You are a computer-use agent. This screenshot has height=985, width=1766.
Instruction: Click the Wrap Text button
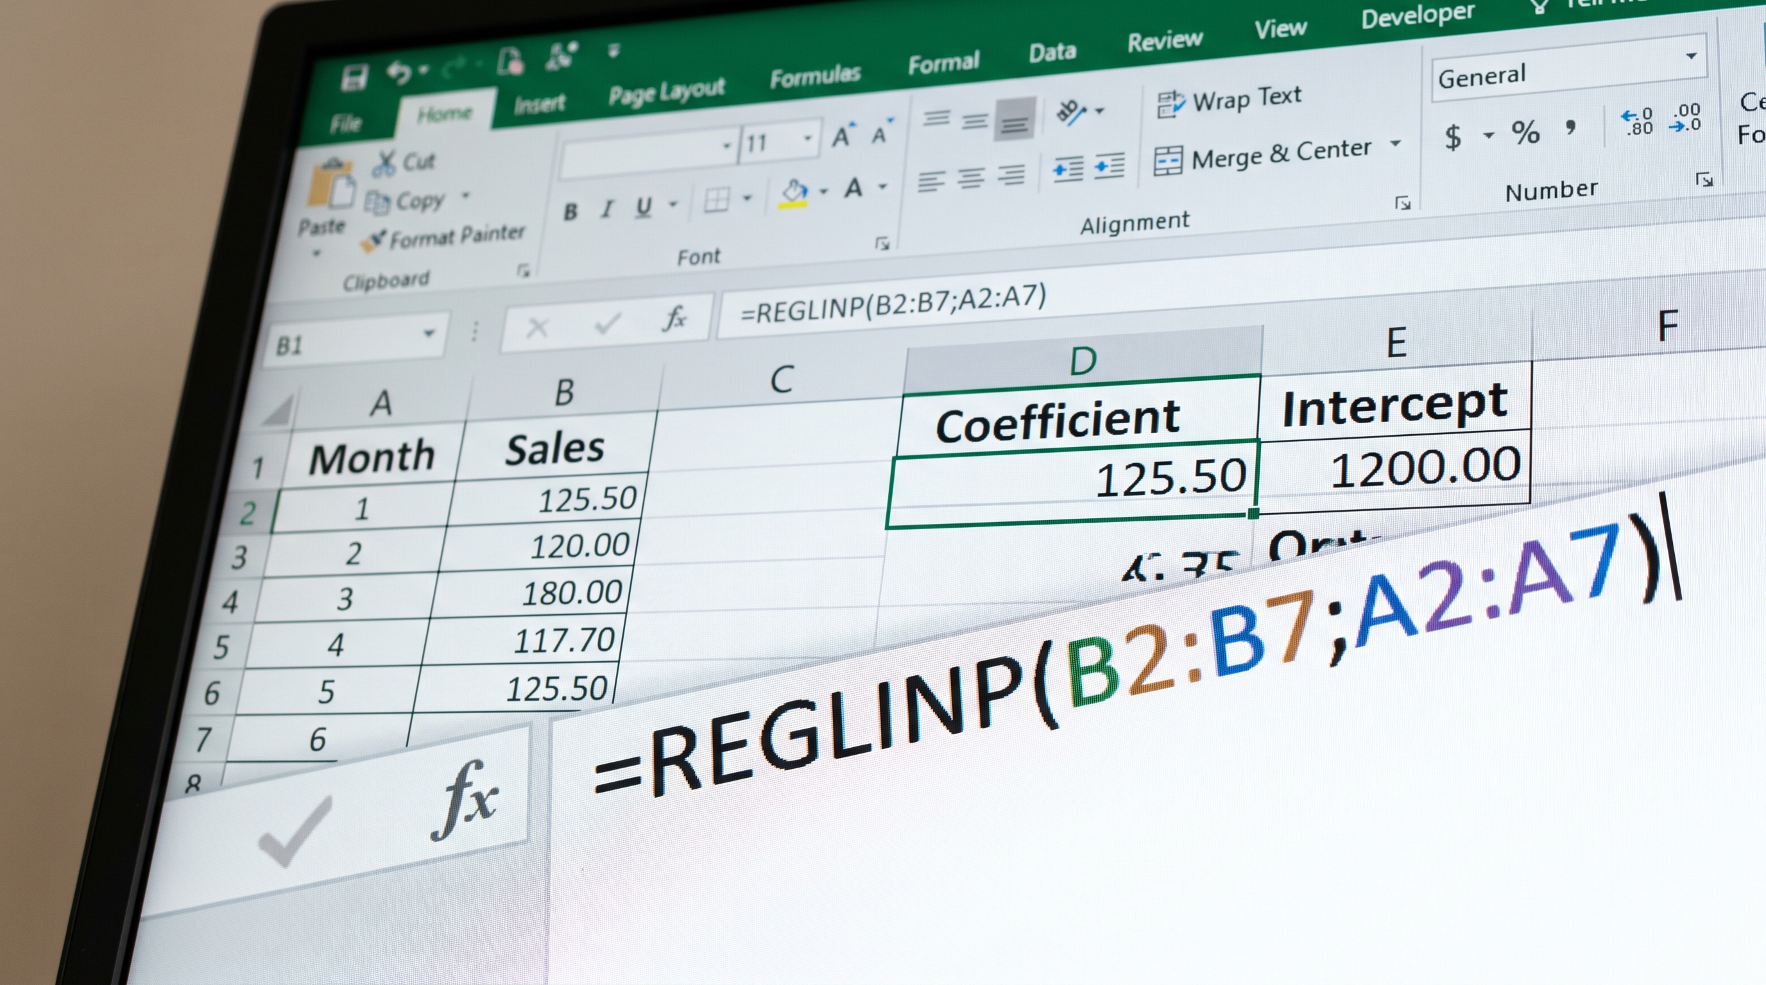[x=1228, y=101]
